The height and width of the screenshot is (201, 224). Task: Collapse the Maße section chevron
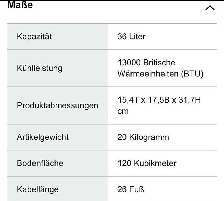click(210, 8)
